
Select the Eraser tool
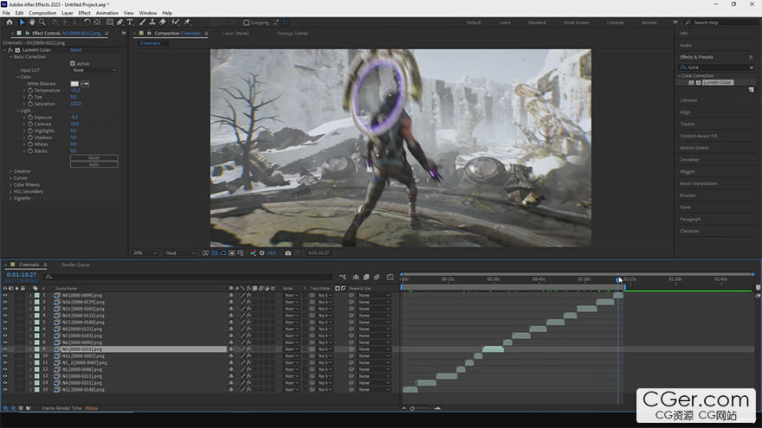[x=162, y=22]
